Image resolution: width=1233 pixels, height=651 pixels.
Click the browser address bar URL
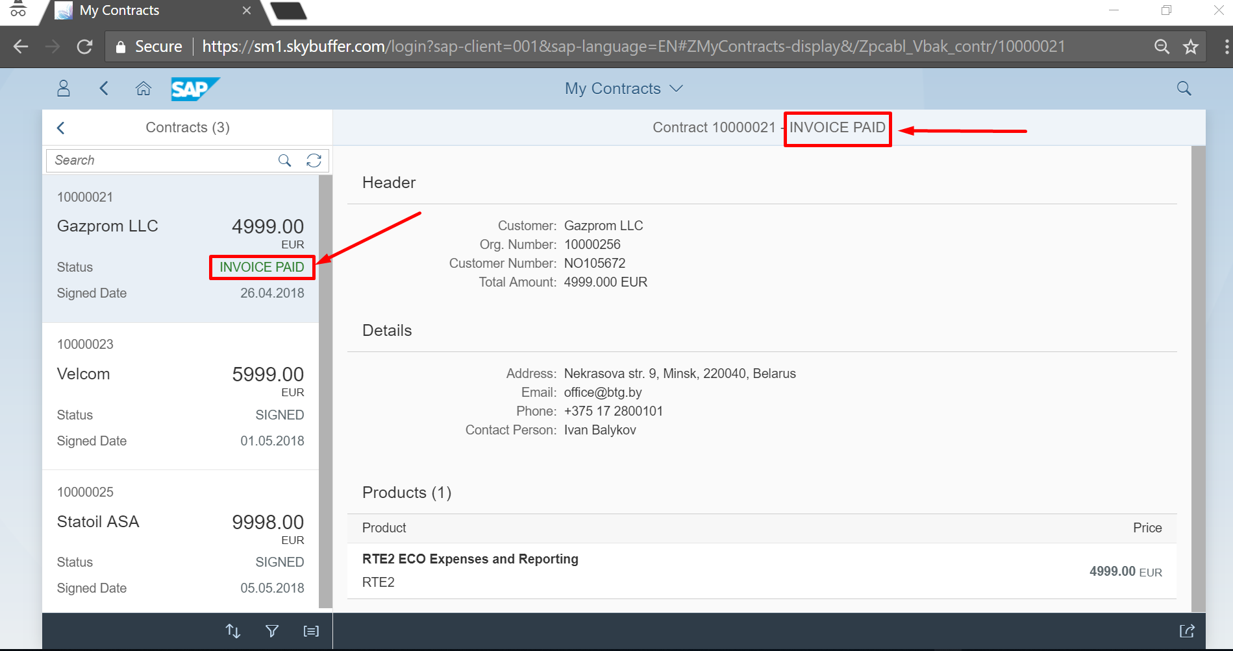point(633,47)
